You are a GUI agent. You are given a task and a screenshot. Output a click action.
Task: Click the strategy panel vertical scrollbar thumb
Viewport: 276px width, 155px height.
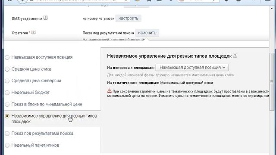[x=272, y=82]
